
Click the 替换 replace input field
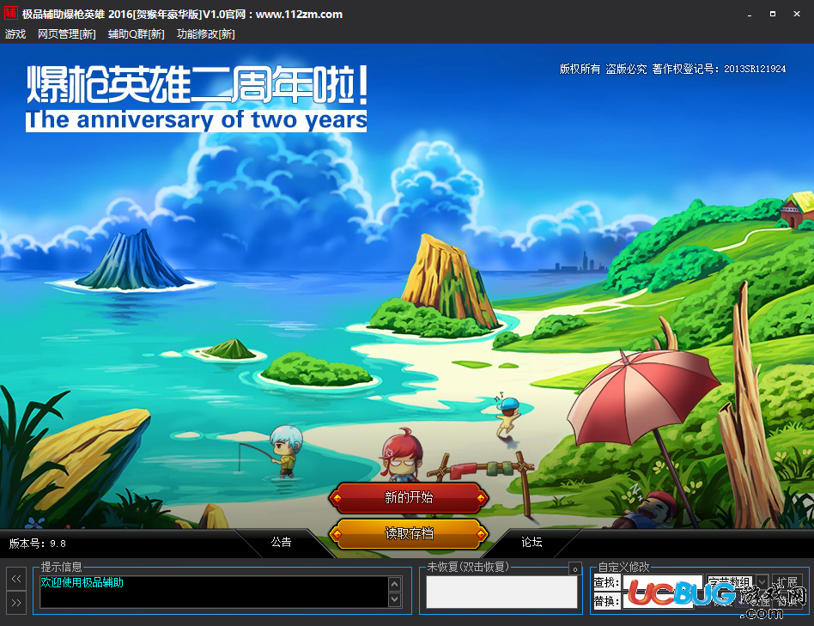coord(659,602)
